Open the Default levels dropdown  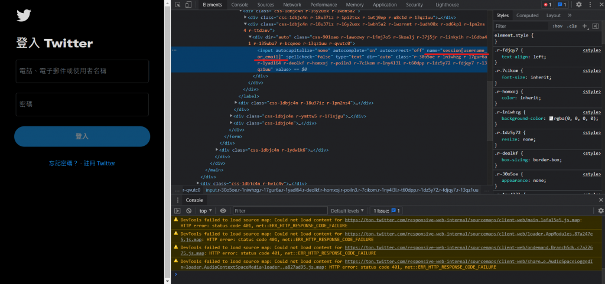(x=347, y=211)
